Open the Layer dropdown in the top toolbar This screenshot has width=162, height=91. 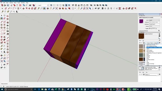point(48,5)
